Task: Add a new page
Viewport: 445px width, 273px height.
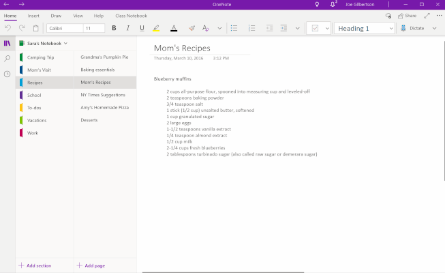Action: [x=91, y=265]
